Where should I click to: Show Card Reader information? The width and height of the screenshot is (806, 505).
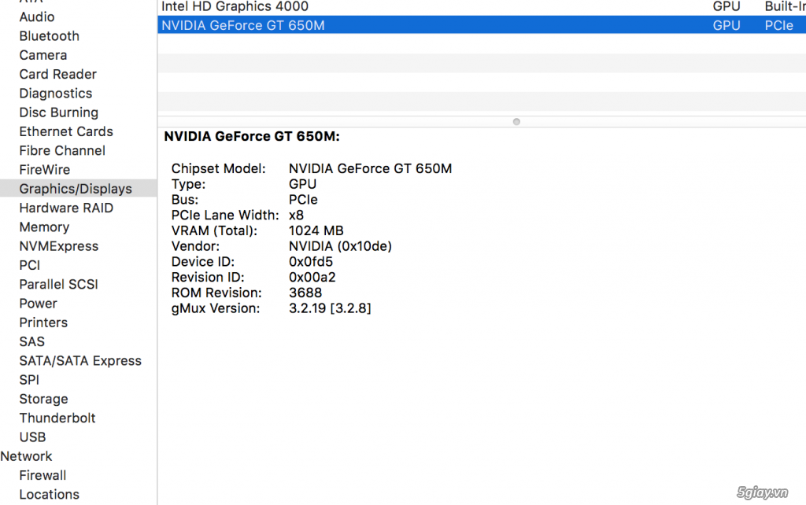click(57, 74)
